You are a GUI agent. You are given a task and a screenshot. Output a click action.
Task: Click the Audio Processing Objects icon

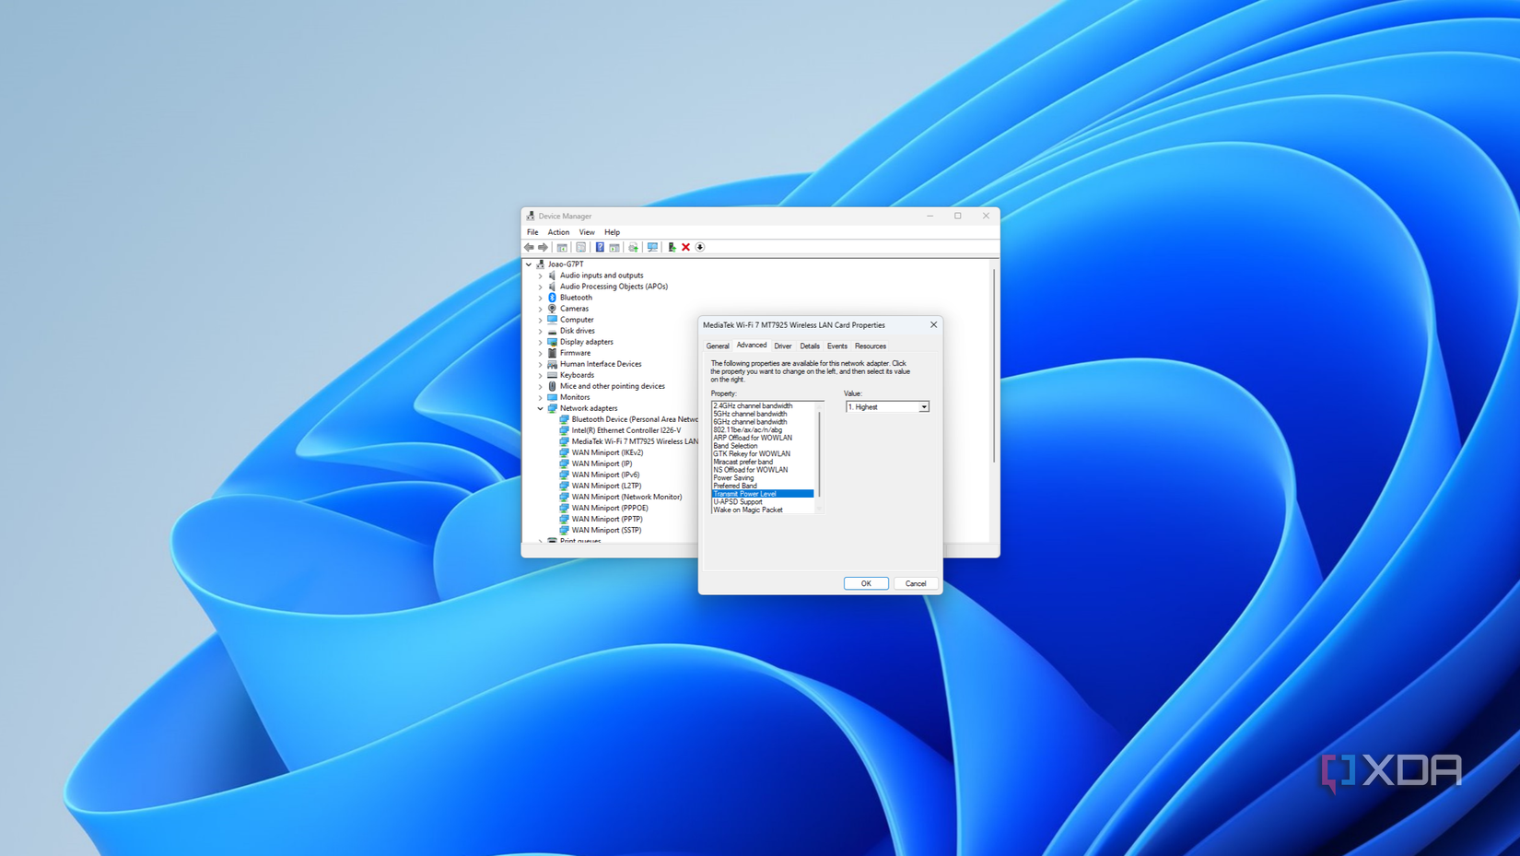553,287
